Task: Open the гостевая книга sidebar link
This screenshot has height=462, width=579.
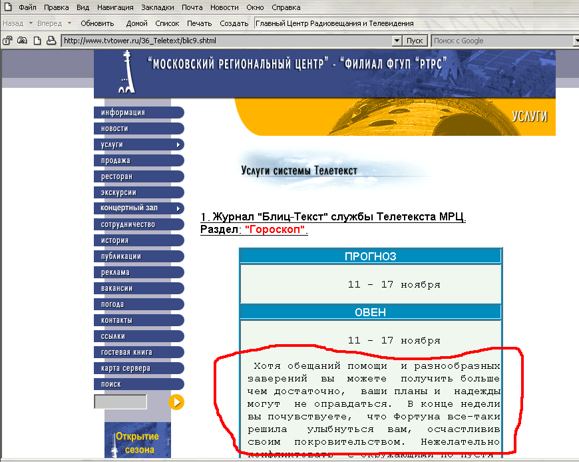Action: (139, 352)
